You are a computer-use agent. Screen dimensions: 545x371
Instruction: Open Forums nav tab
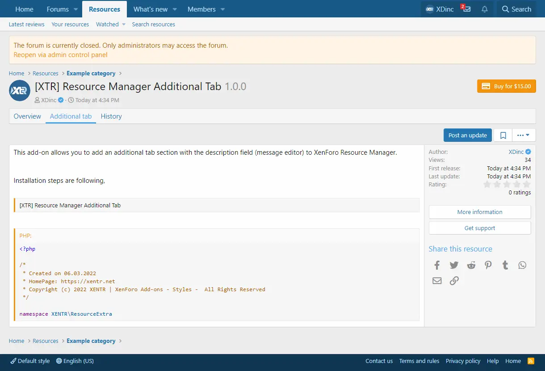pyautogui.click(x=58, y=9)
